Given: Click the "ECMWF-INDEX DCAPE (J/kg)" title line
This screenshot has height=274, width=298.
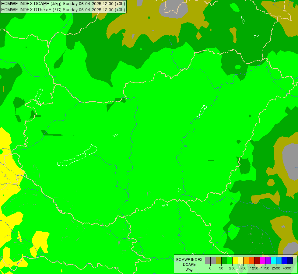Looking at the screenshot, I should tap(63, 4).
